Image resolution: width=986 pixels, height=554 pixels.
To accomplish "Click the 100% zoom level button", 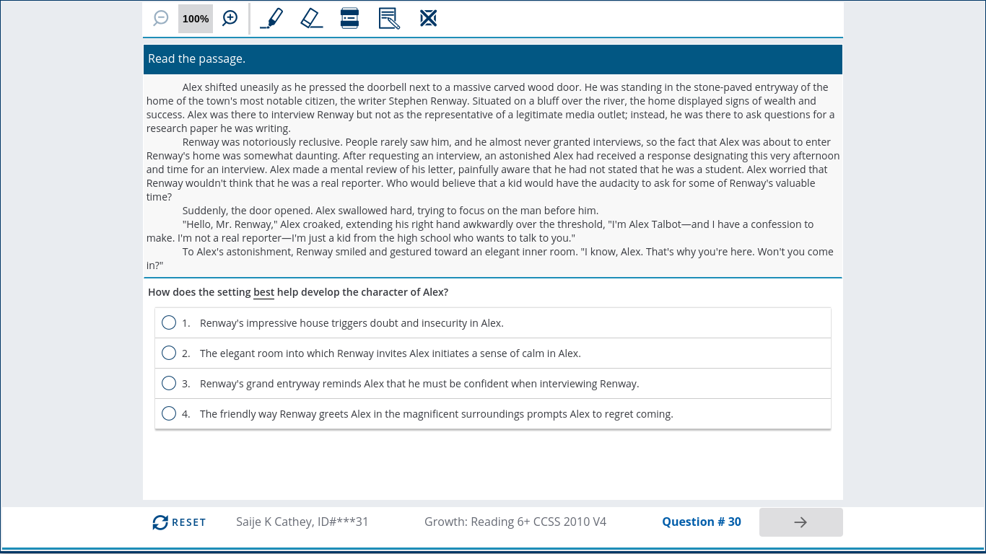I will [196, 19].
